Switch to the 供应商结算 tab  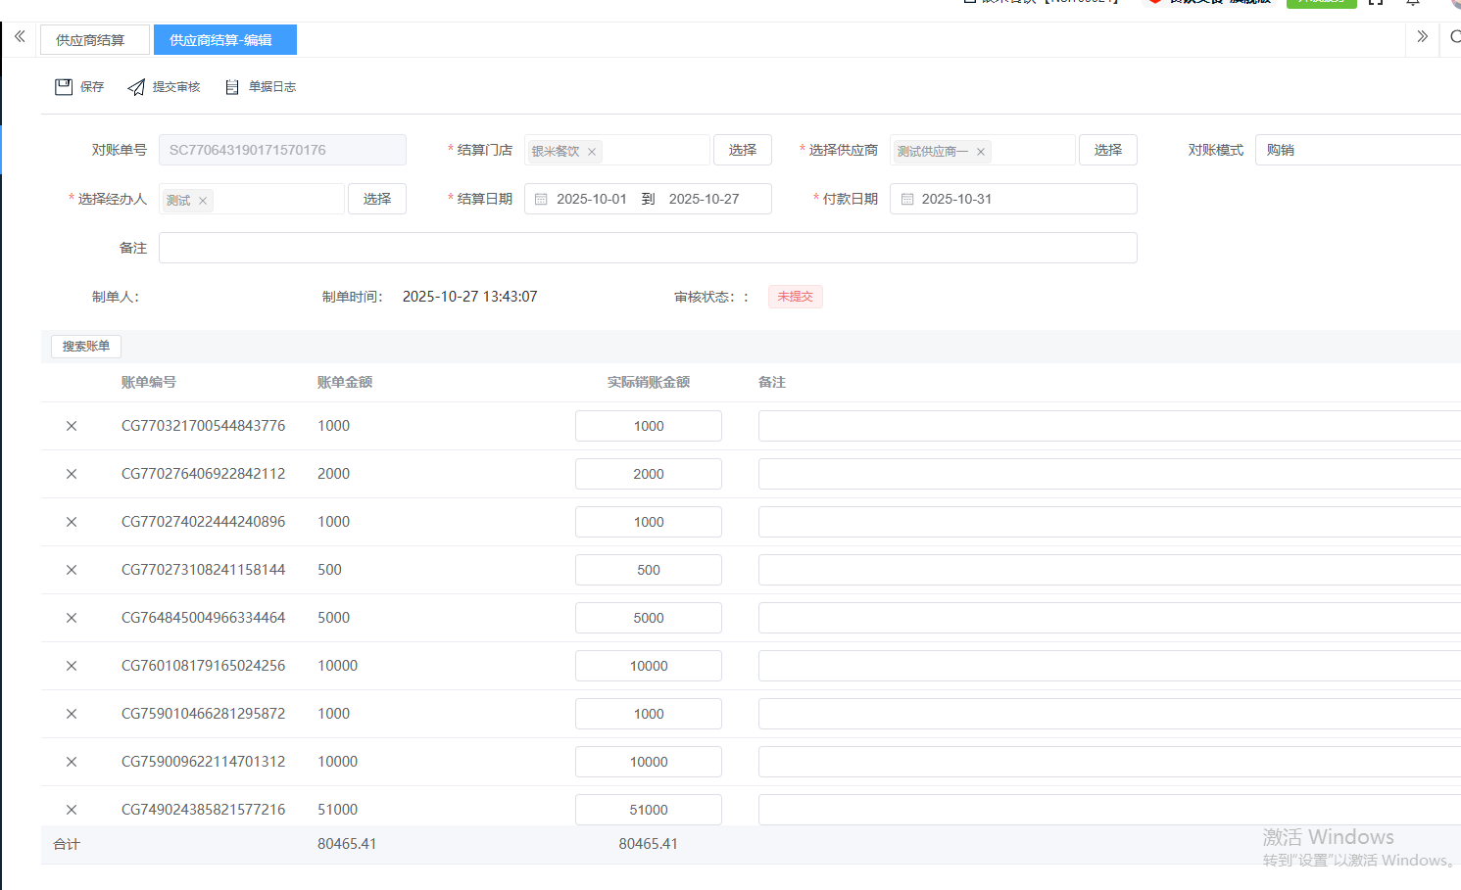tap(91, 40)
